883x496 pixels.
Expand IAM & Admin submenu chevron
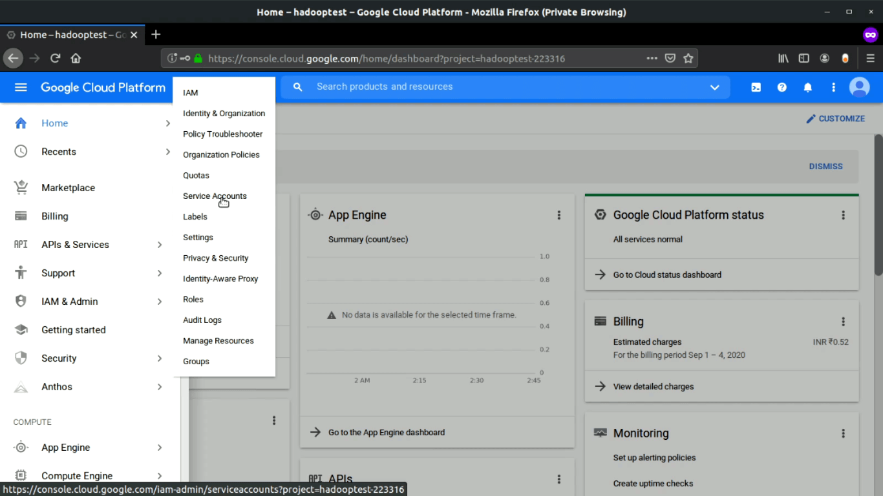tap(160, 302)
